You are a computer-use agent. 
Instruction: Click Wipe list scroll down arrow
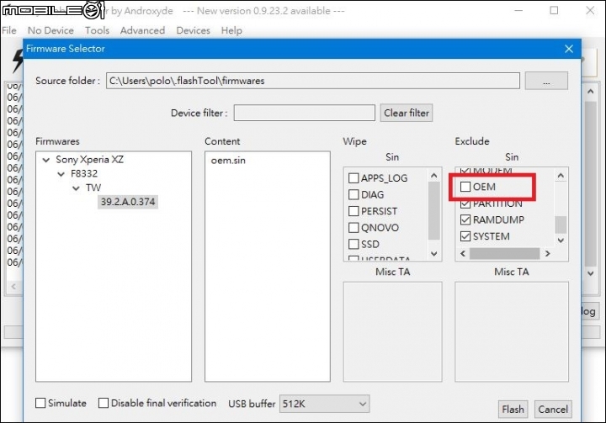(x=434, y=253)
